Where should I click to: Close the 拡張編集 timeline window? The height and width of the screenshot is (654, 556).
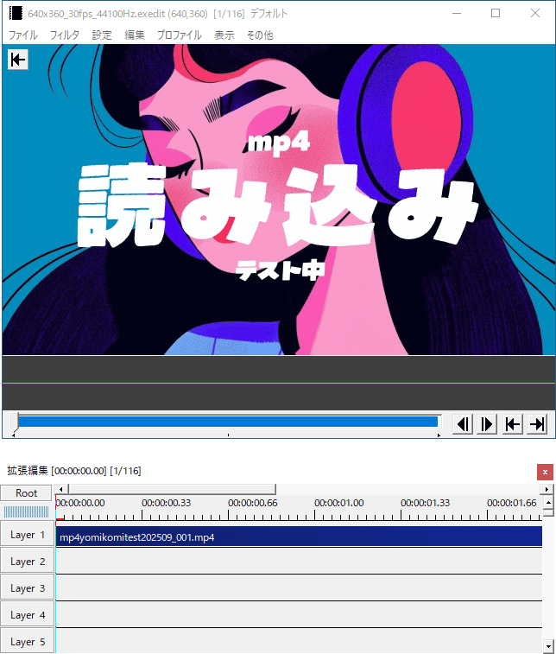(x=544, y=471)
